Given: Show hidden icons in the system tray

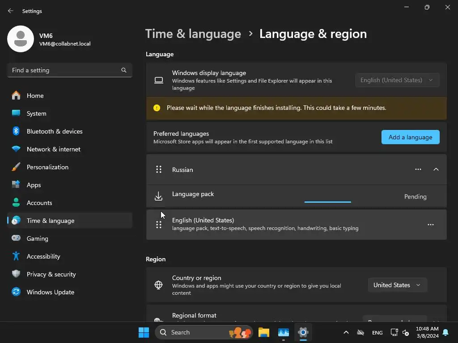Looking at the screenshot, I should 346,332.
